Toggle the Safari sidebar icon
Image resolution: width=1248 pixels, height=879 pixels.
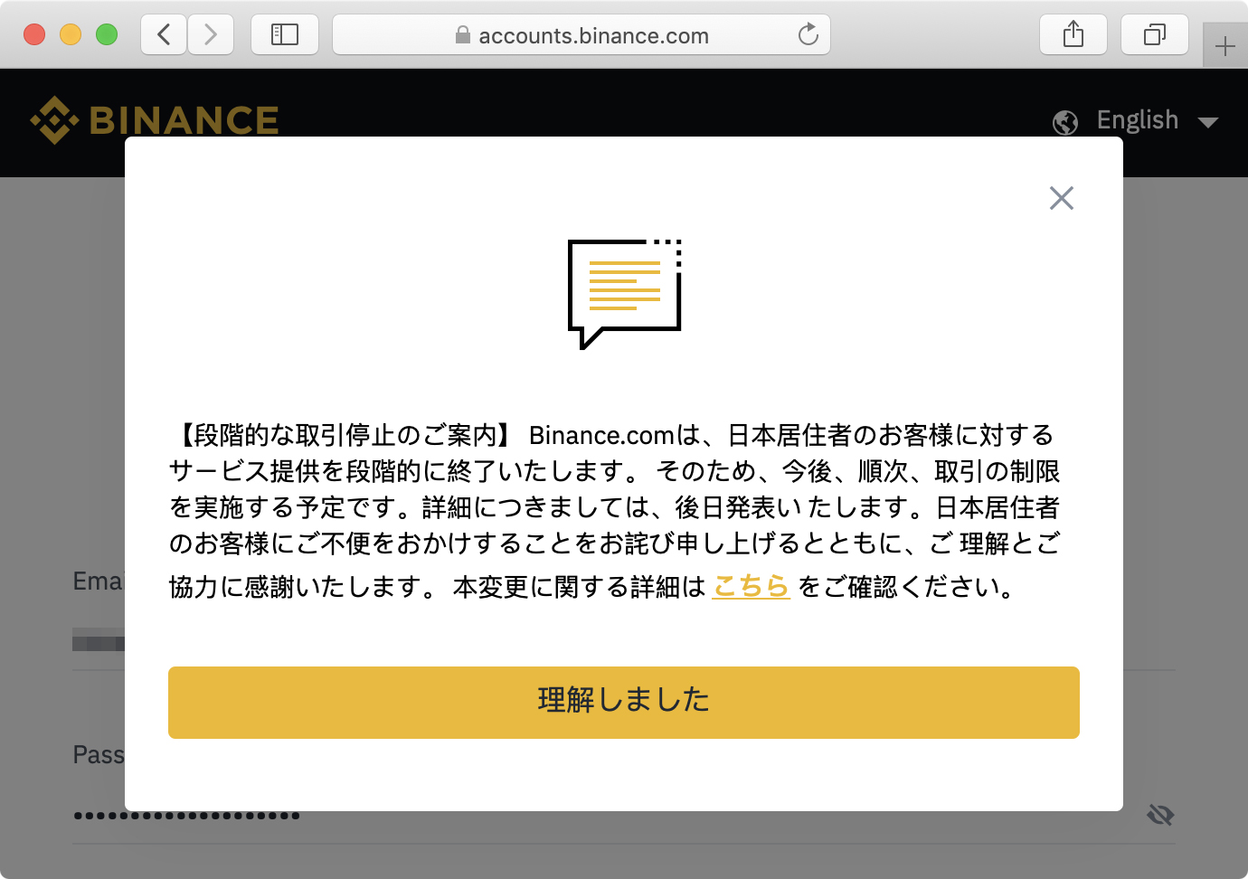click(285, 34)
